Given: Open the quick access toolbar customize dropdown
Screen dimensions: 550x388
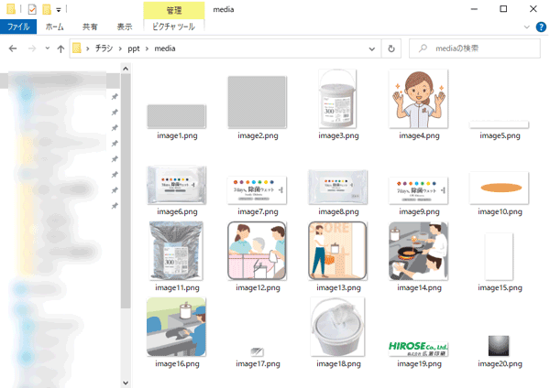Looking at the screenshot, I should point(58,9).
